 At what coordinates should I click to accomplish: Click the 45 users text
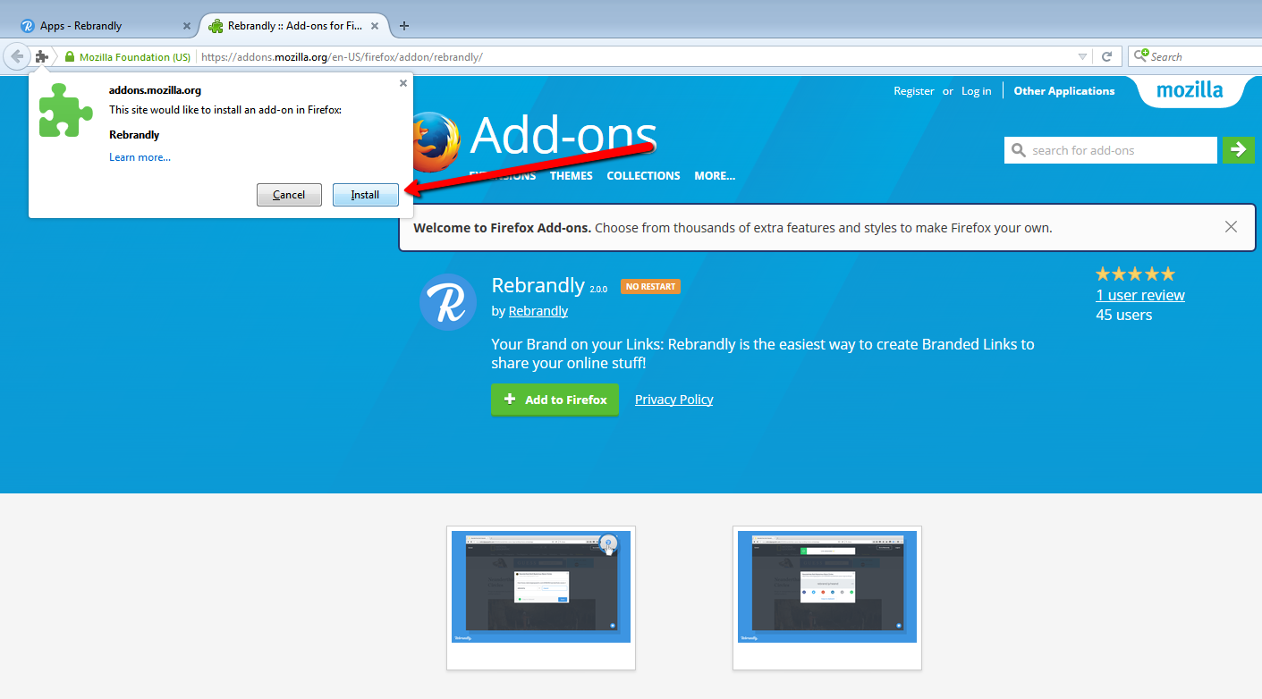pos(1124,315)
